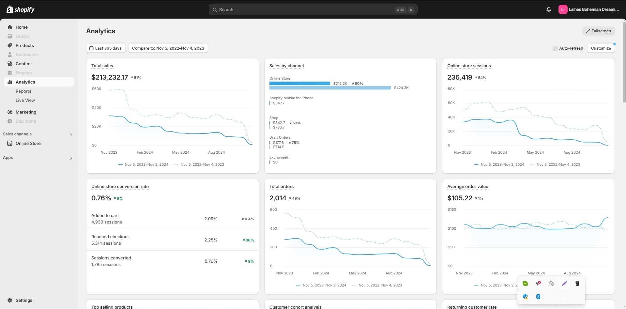626x309 pixels.
Task: Open the Compare to date range dropdown
Action: pyautogui.click(x=168, y=48)
